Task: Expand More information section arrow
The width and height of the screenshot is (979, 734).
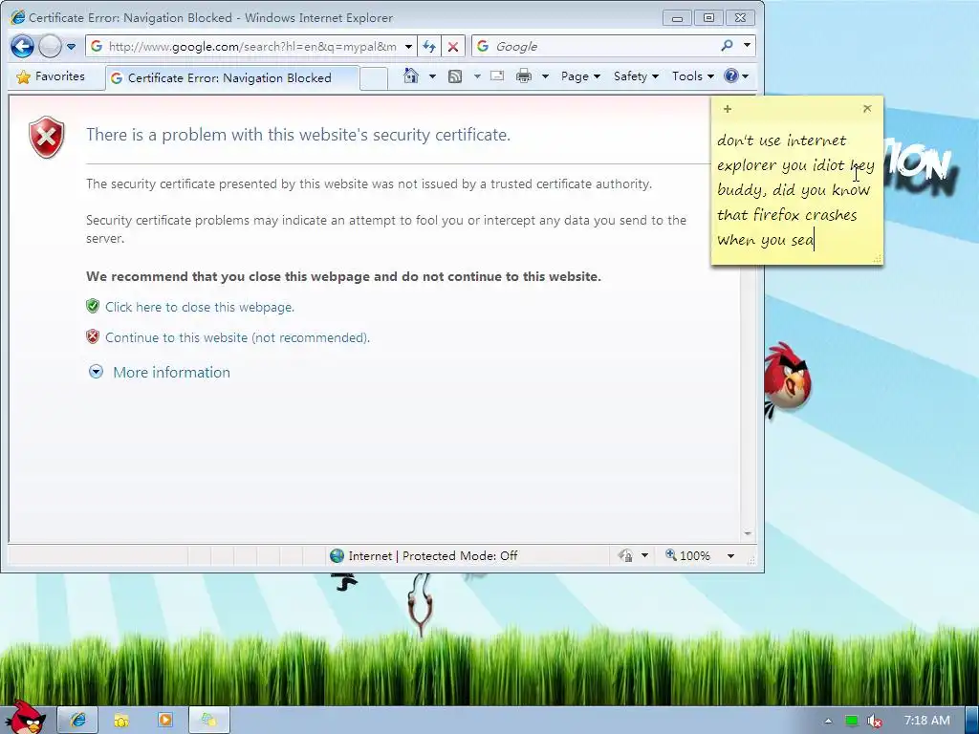Action: [x=96, y=372]
